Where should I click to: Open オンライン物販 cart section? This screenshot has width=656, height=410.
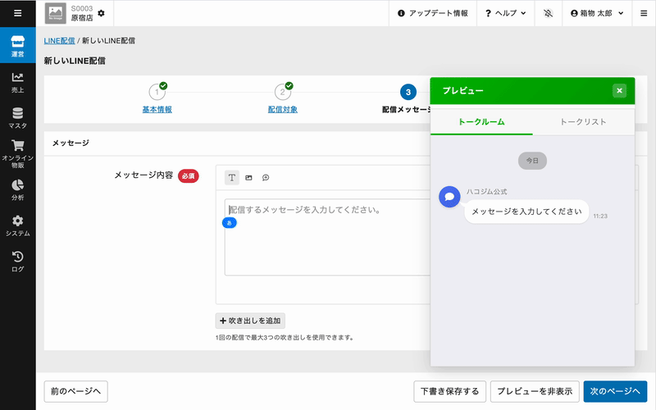pos(17,153)
